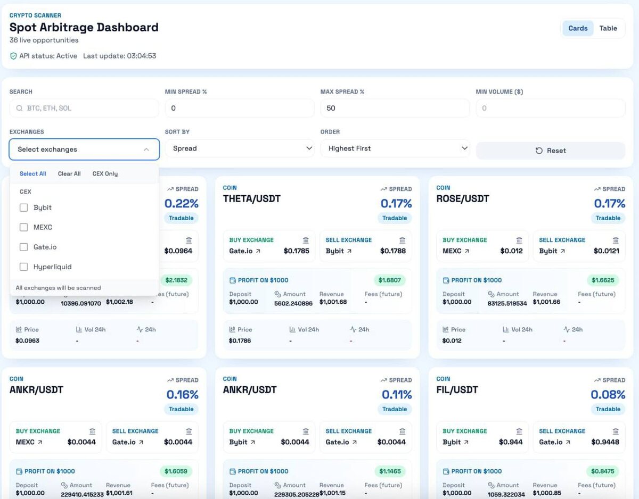Click Tradable badge on FIL/USDT card

(608, 409)
